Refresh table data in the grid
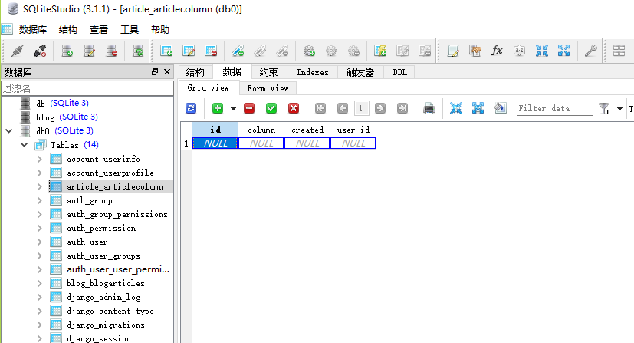Screen dimensions: 634x343 (191, 108)
